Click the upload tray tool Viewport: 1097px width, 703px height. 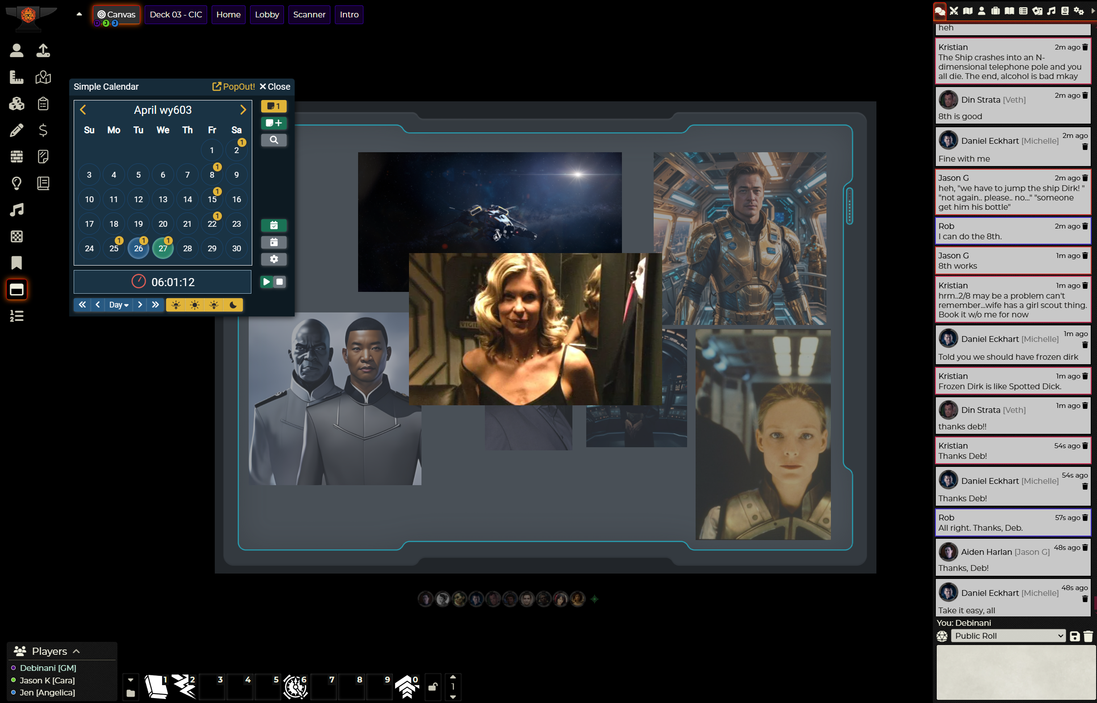point(43,50)
